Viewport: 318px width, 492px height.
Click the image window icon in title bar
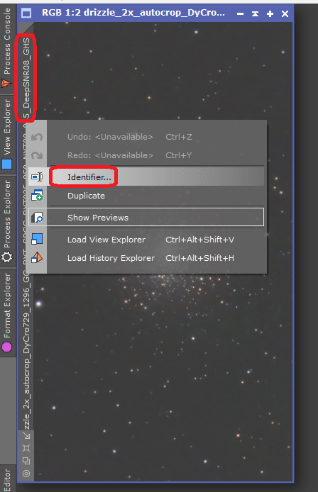26,13
